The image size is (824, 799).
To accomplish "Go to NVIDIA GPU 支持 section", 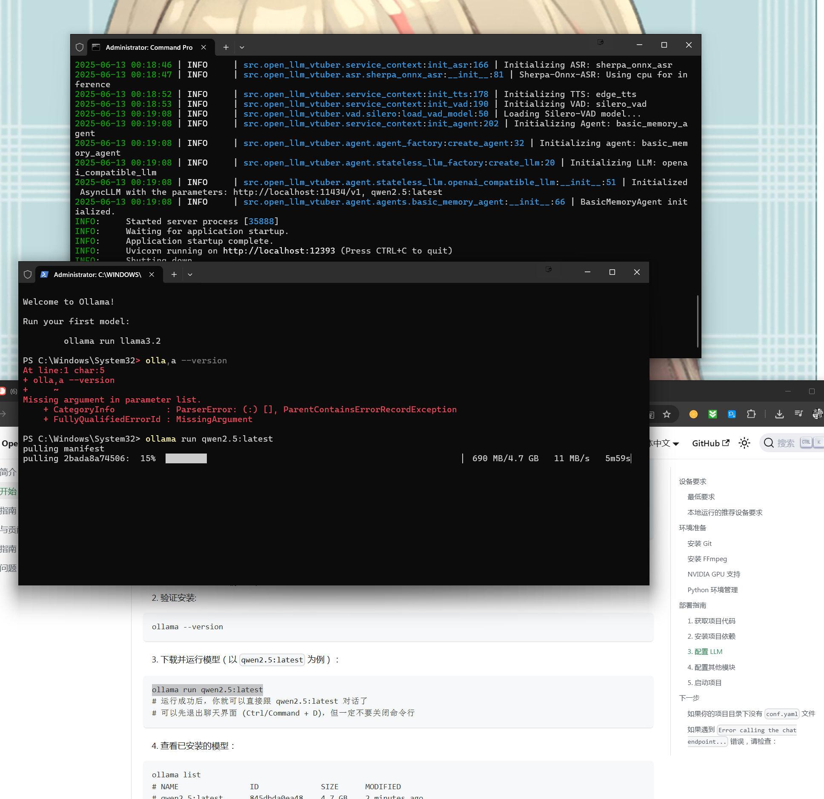I will (714, 574).
